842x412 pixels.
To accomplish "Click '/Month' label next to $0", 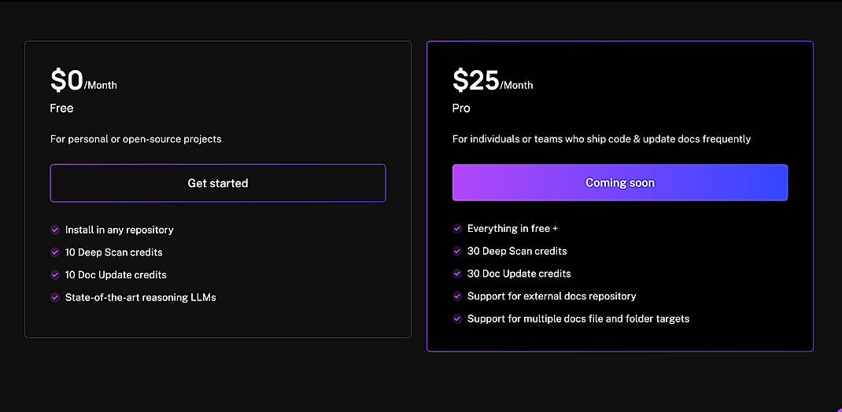I will point(101,85).
